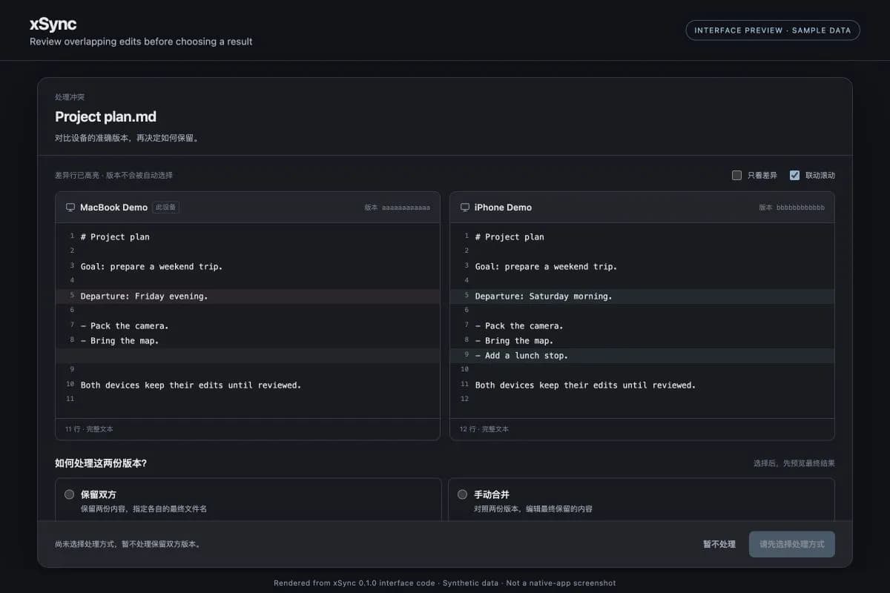This screenshot has height=593, width=890.
Task: Click the 尚未选择处理方式 status message
Action: tap(128, 544)
